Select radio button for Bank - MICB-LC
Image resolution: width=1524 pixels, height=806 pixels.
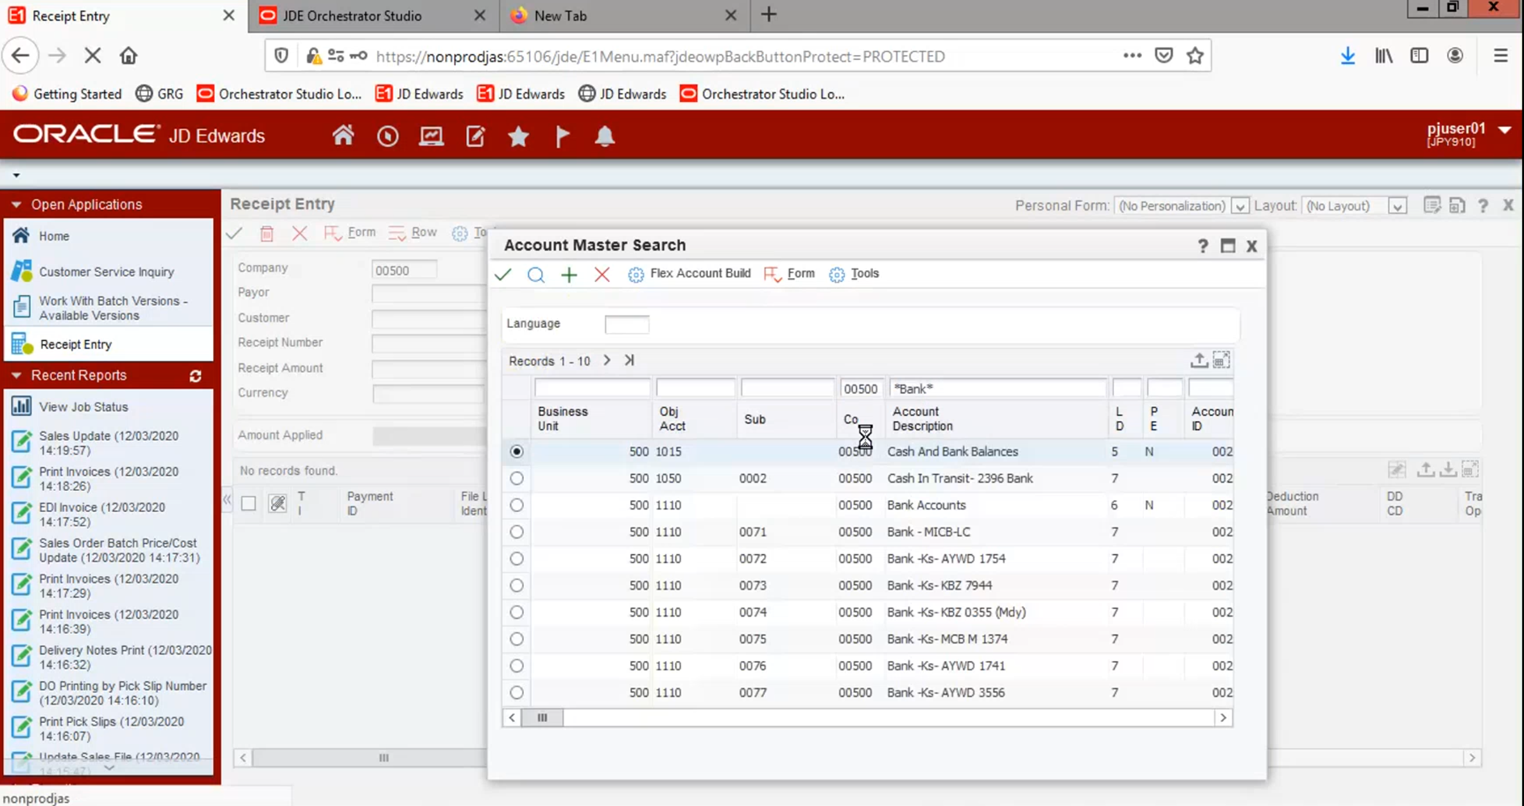(516, 532)
